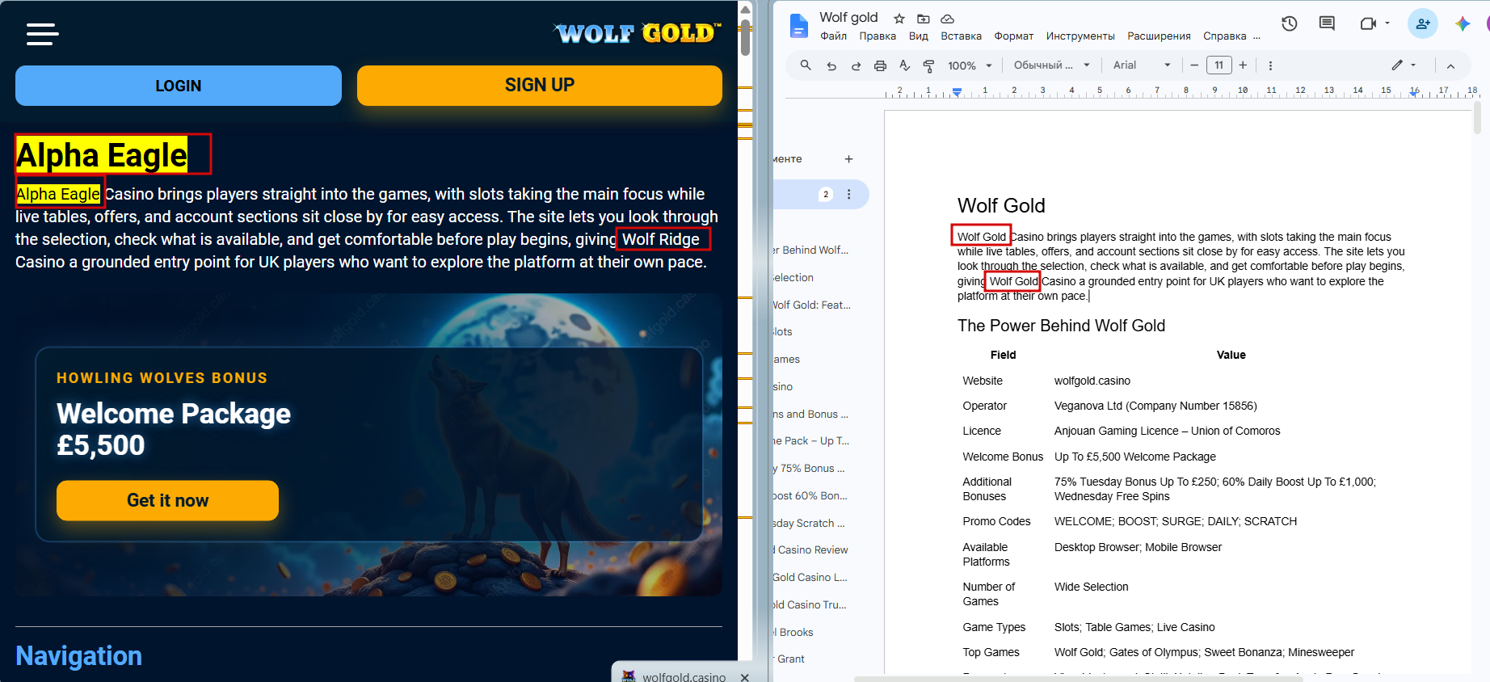Screen dimensions: 1490x682
Task: Run spelling and grammar check
Action: coord(904,65)
